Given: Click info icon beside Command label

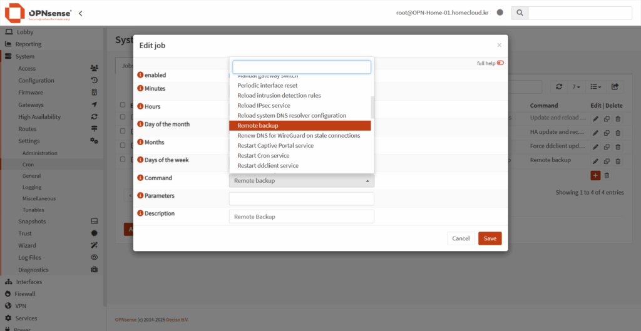Looking at the screenshot, I should pos(140,178).
